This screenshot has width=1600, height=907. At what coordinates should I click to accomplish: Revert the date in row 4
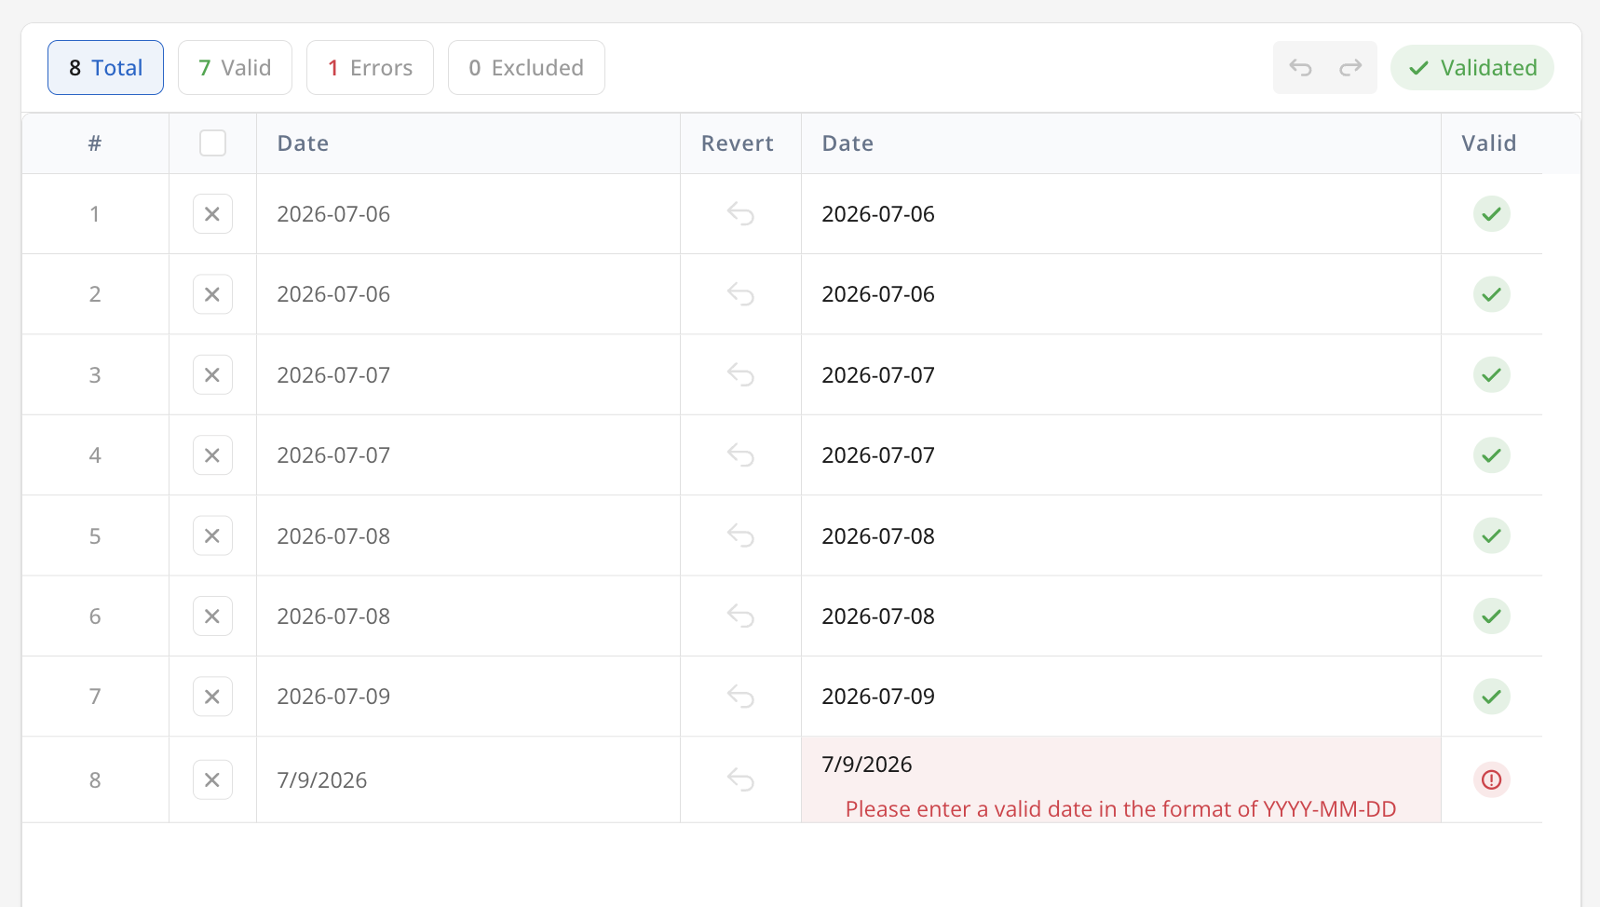coord(740,455)
